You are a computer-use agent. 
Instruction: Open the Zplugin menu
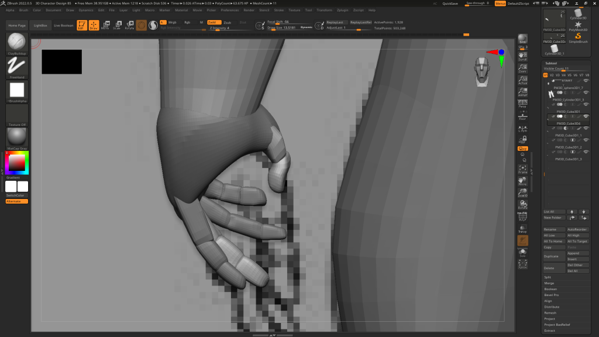[x=358, y=10]
